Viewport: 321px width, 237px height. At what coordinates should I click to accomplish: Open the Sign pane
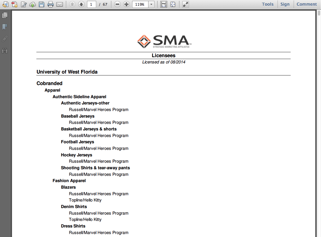285,4
